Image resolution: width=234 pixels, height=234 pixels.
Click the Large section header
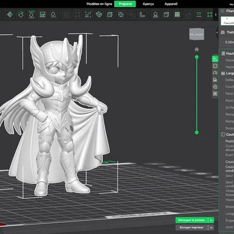click(227, 73)
